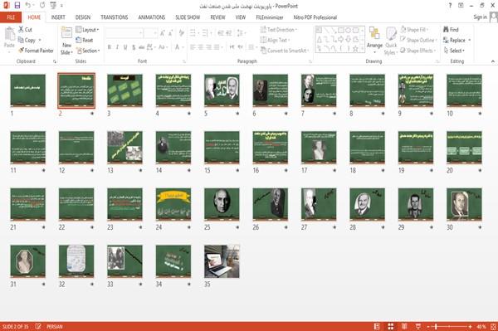Click the Align Text button
The width and height of the screenshot is (498, 331).
pyautogui.click(x=275, y=40)
